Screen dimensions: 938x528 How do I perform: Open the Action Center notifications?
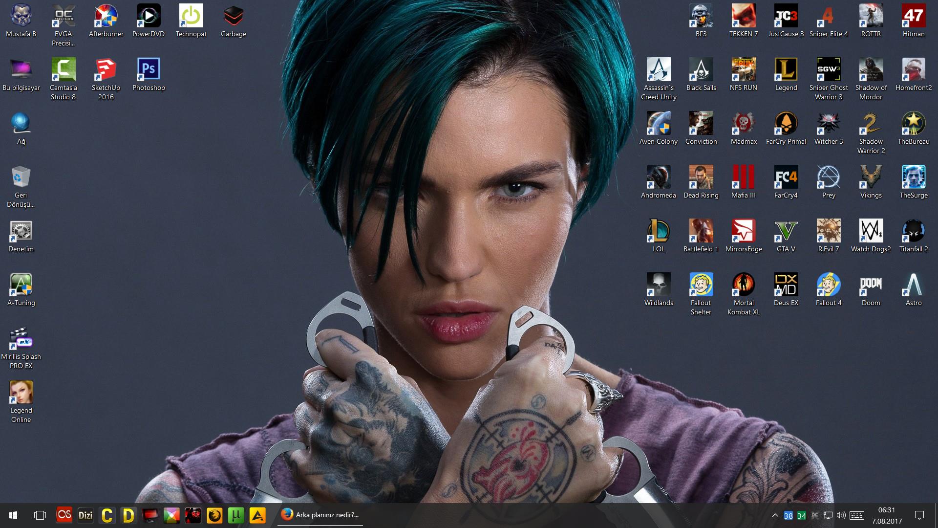919,515
